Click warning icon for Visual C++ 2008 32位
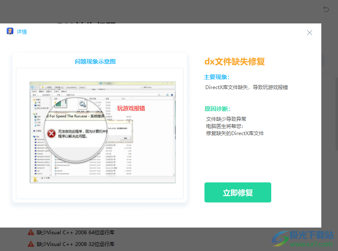This screenshot has height=251, width=338. pyautogui.click(x=31, y=244)
